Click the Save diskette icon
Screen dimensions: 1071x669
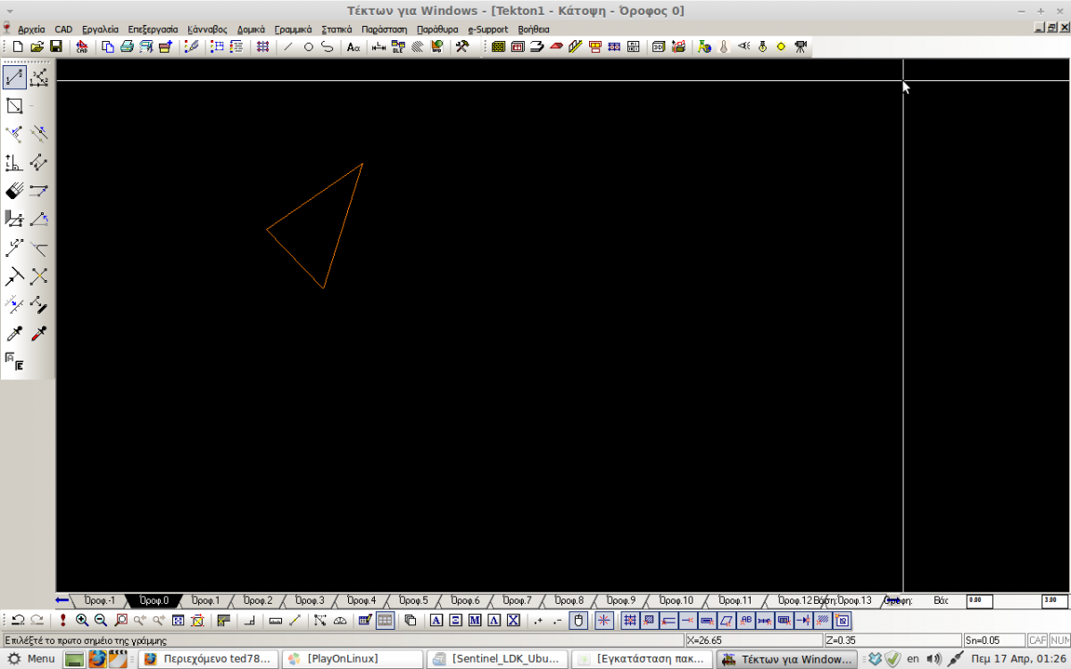coord(56,46)
